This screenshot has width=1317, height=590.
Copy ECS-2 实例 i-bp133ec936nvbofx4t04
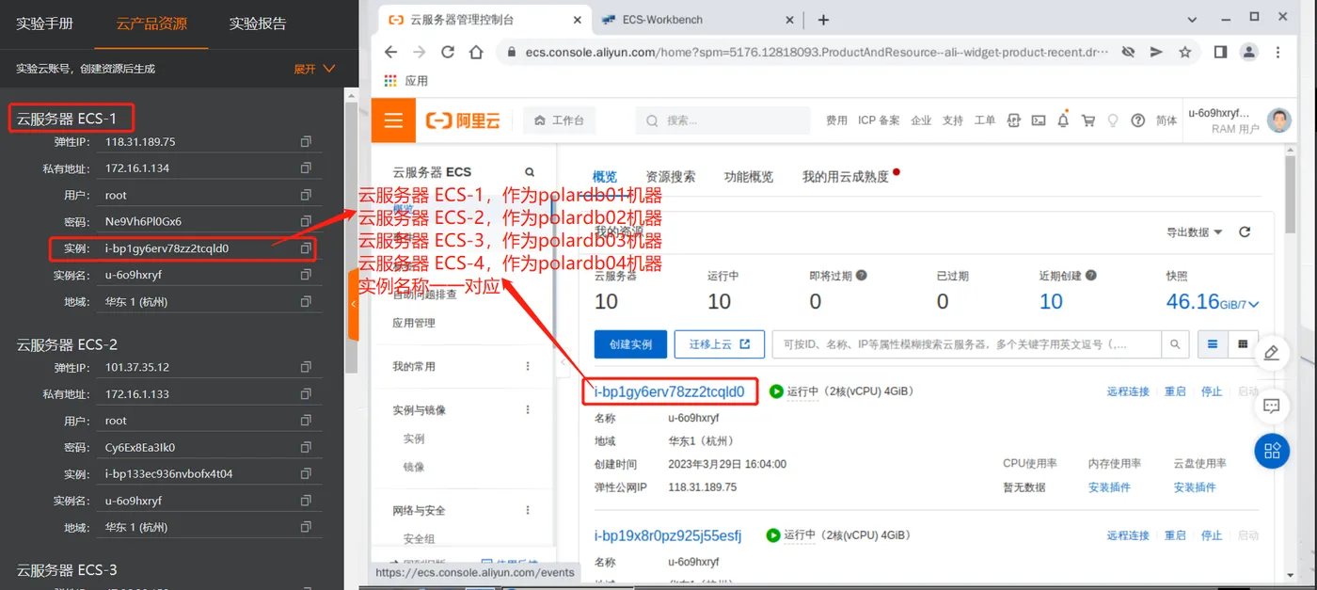[x=306, y=473]
